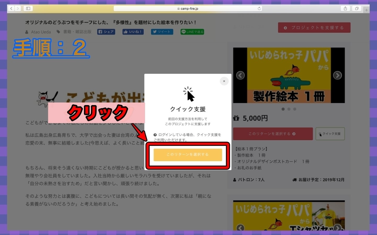Click the reload page icon
Viewport: 377px width, 235px height.
(259, 9)
